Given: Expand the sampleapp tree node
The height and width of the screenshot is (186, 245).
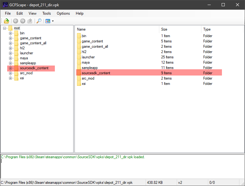Looking at the screenshot, I should (x=10, y=63).
